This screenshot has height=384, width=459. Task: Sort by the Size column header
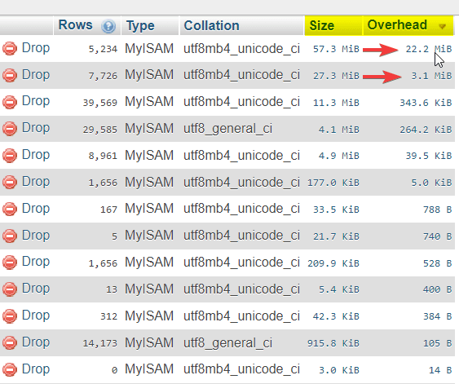tap(322, 26)
